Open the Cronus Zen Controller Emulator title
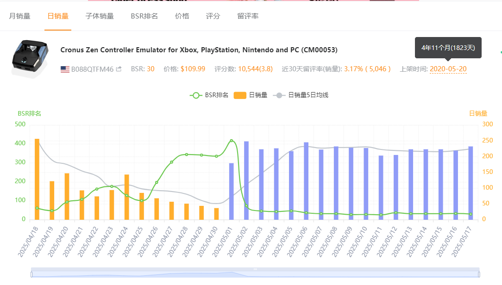Image resolution: width=502 pixels, height=285 pixels. tap(199, 50)
